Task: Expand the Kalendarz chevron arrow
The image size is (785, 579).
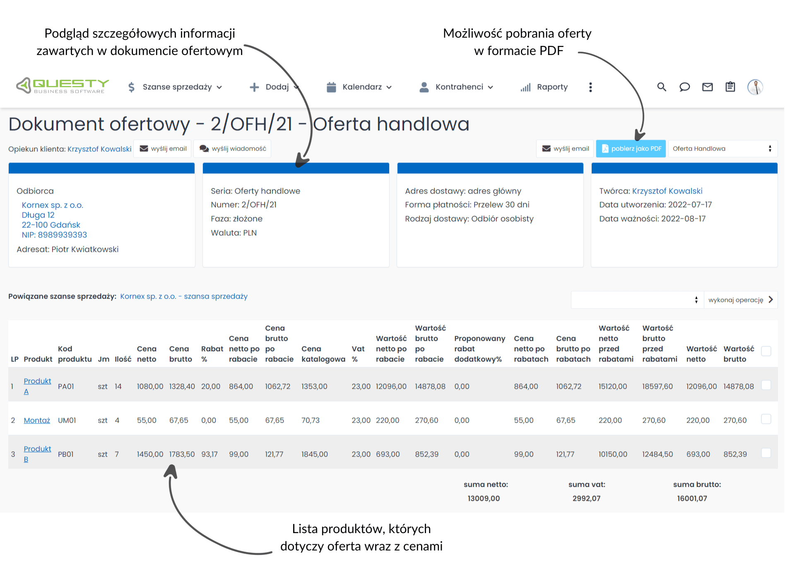Action: coord(389,87)
